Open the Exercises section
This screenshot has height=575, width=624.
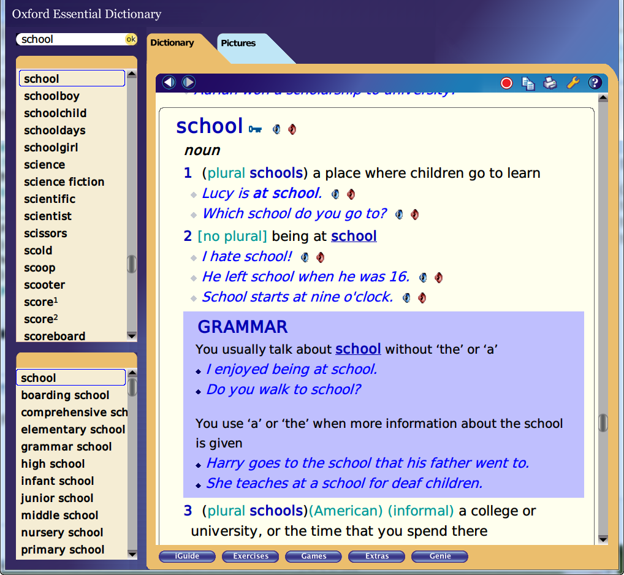251,556
